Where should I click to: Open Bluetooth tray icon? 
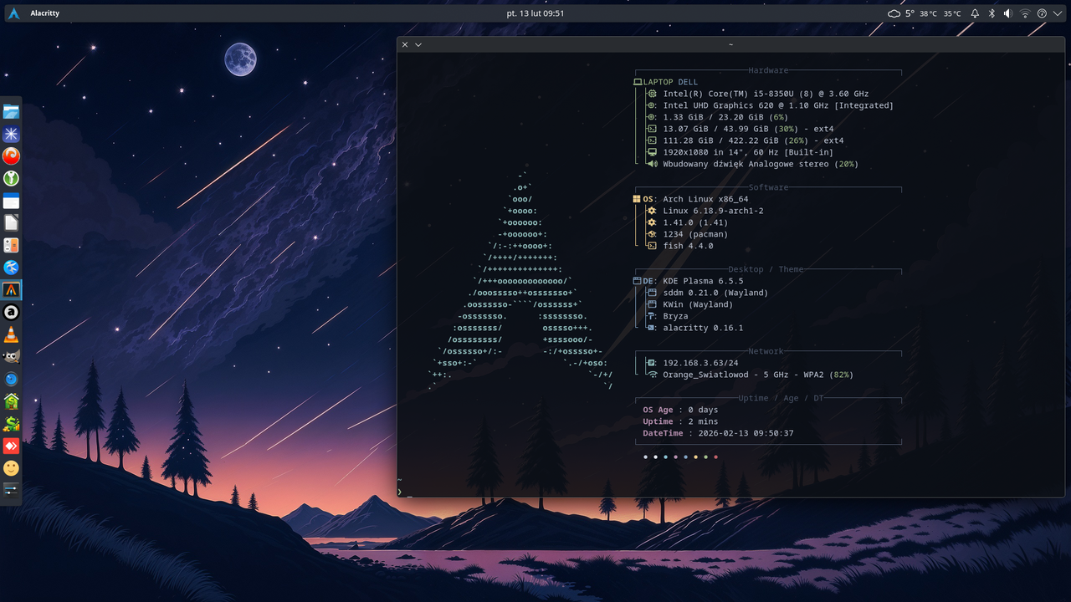coord(992,13)
